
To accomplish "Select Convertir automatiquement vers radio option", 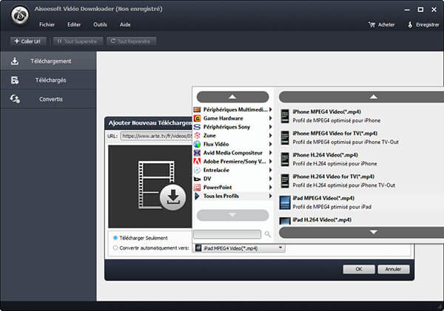I will 115,248.
